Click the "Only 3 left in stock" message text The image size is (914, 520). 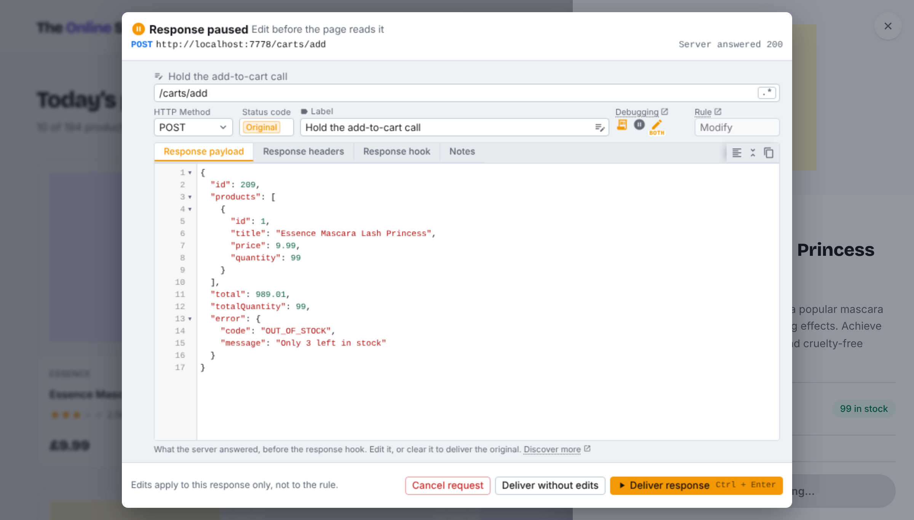(x=331, y=343)
